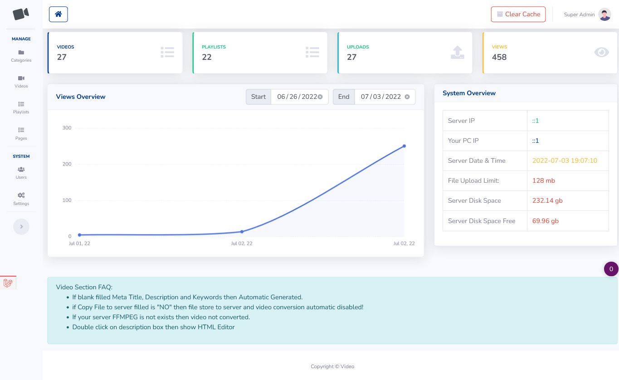Click the Laravel debugbar icon
The height and width of the screenshot is (380, 619).
click(8, 283)
